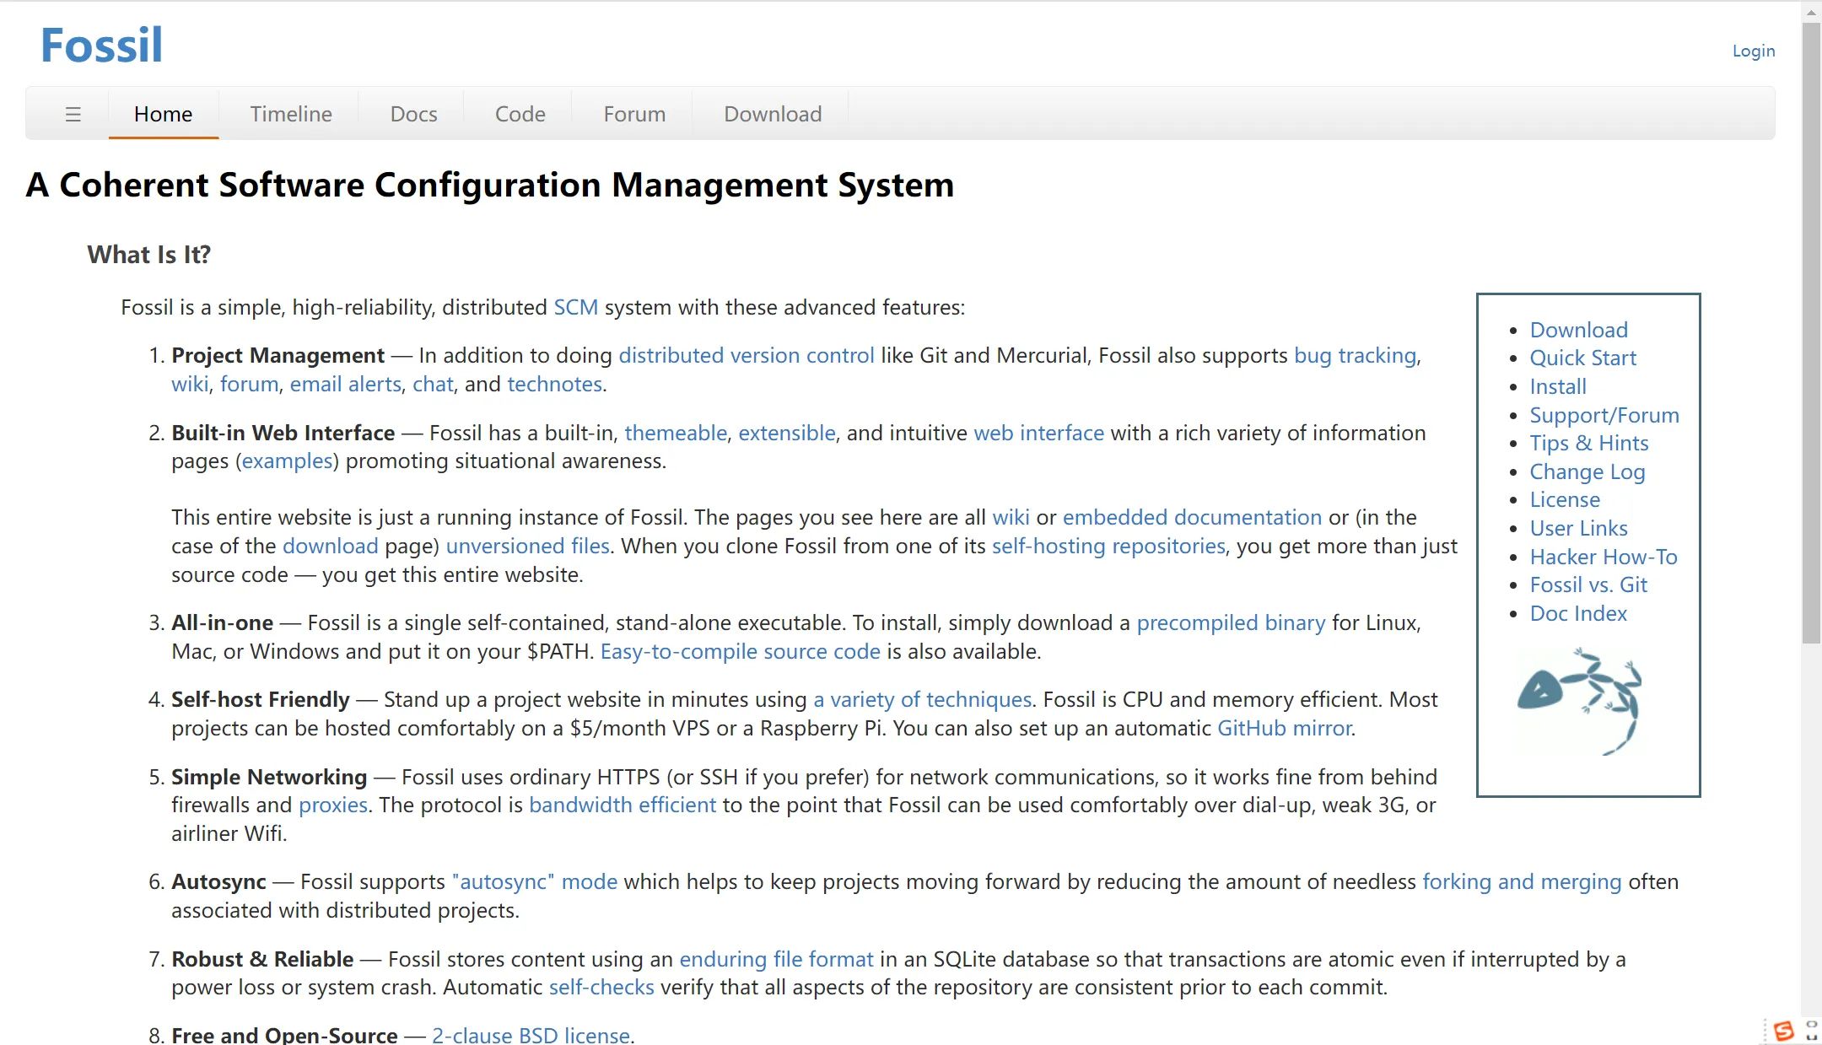Click the page main heading text
The width and height of the screenshot is (1822, 1045).
[490, 185]
